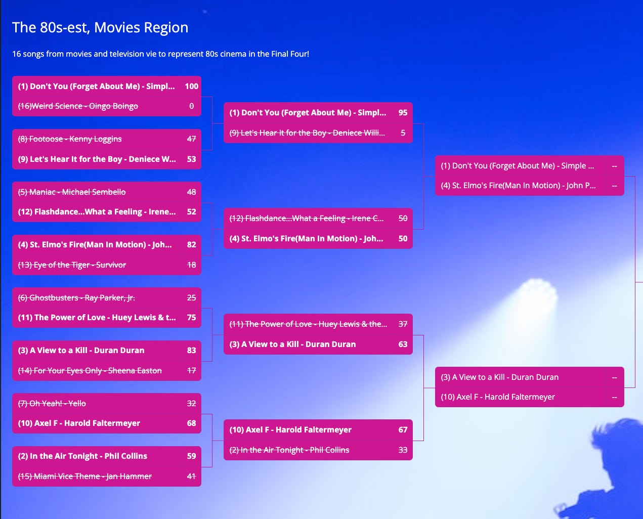The width and height of the screenshot is (643, 519).
Task: Click the score 48 beside Maniac
Action: (x=192, y=192)
